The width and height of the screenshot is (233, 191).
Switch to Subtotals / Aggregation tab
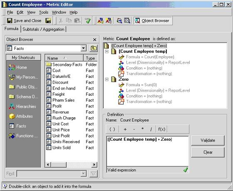click(x=43, y=29)
